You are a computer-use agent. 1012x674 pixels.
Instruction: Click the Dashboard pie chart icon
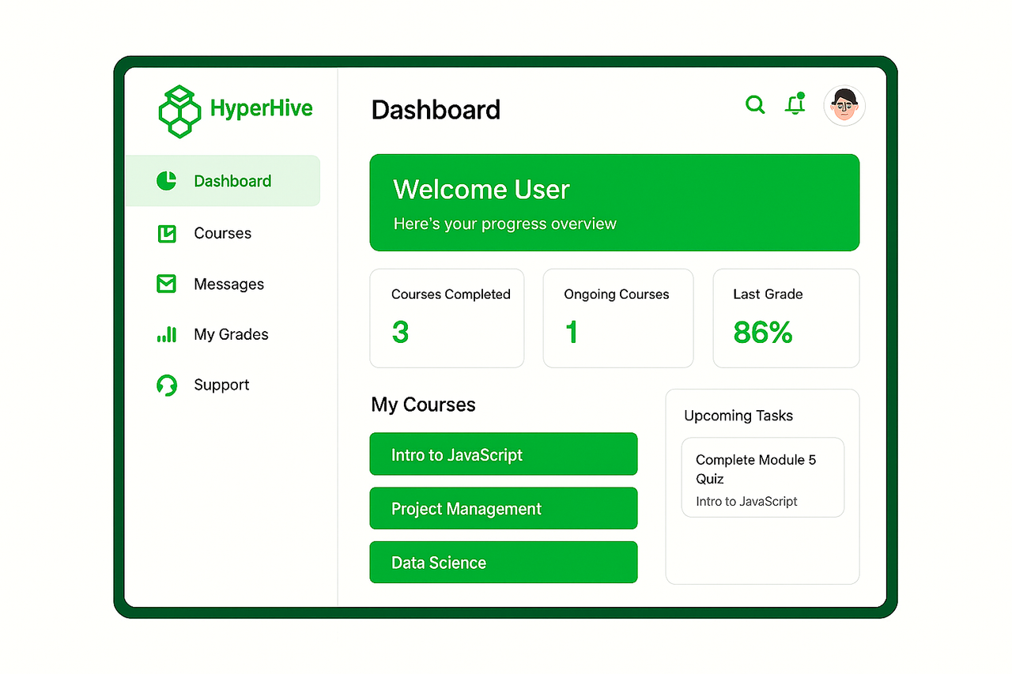(x=166, y=181)
